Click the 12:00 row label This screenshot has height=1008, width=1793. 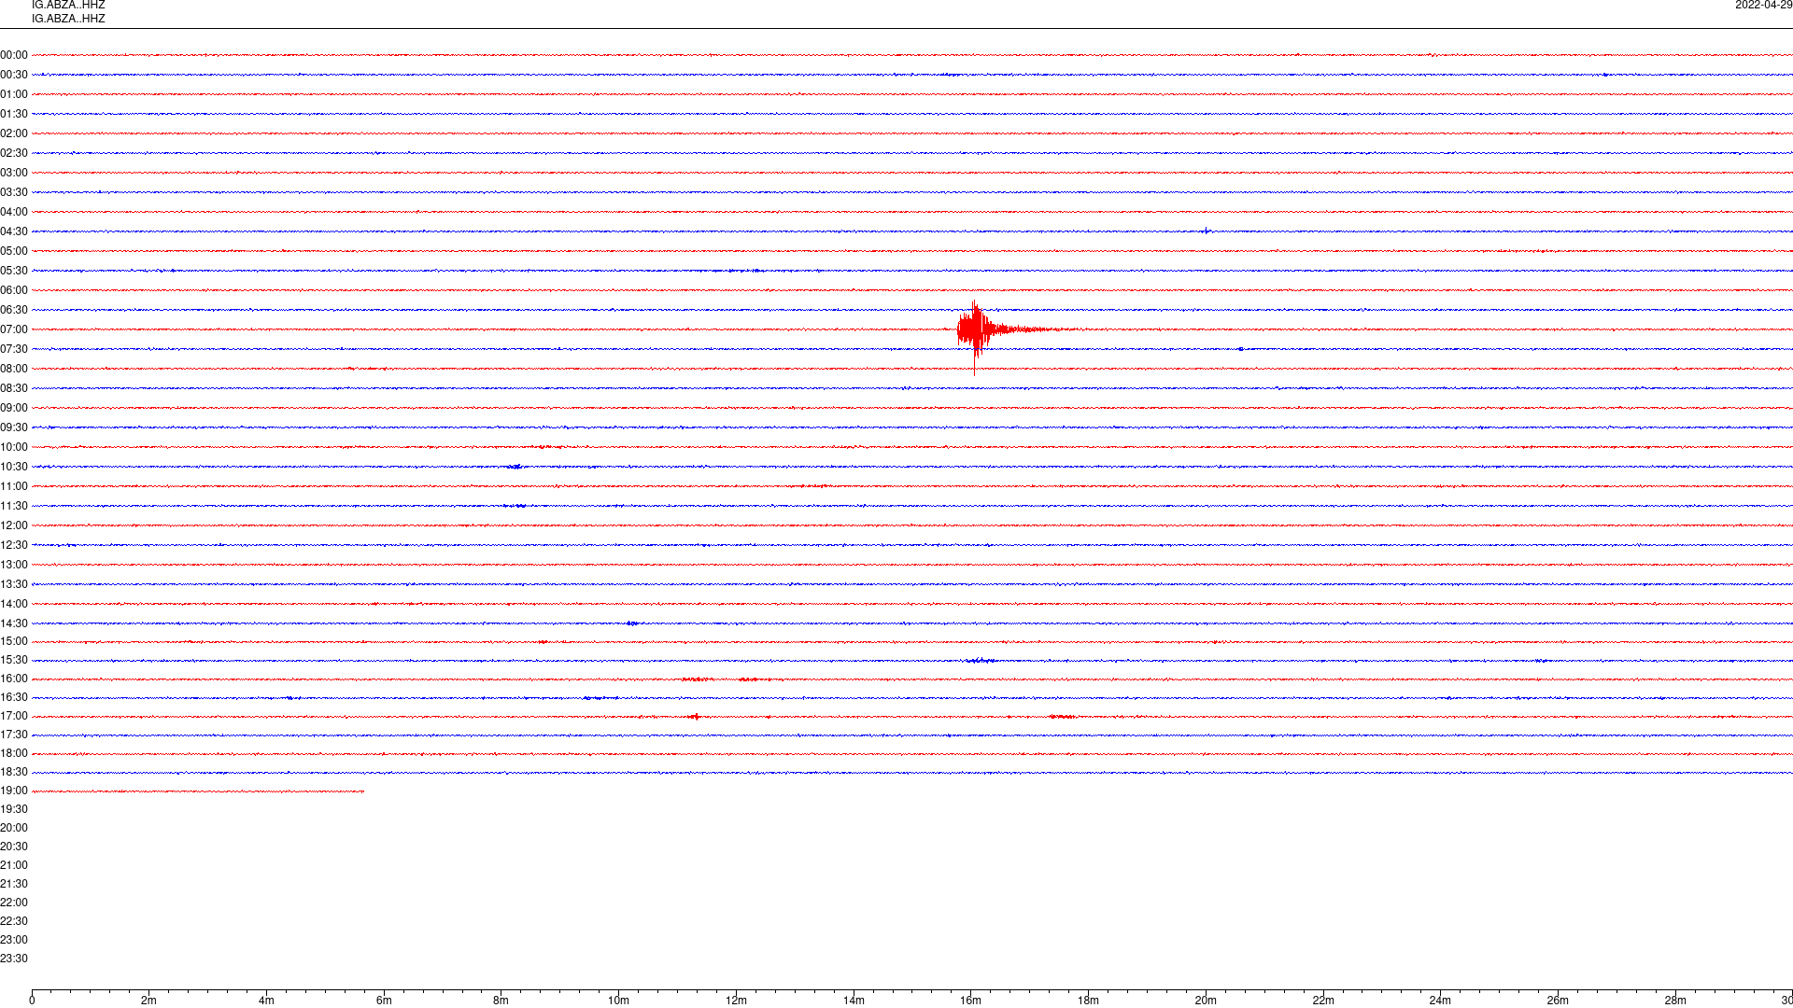pyautogui.click(x=14, y=525)
